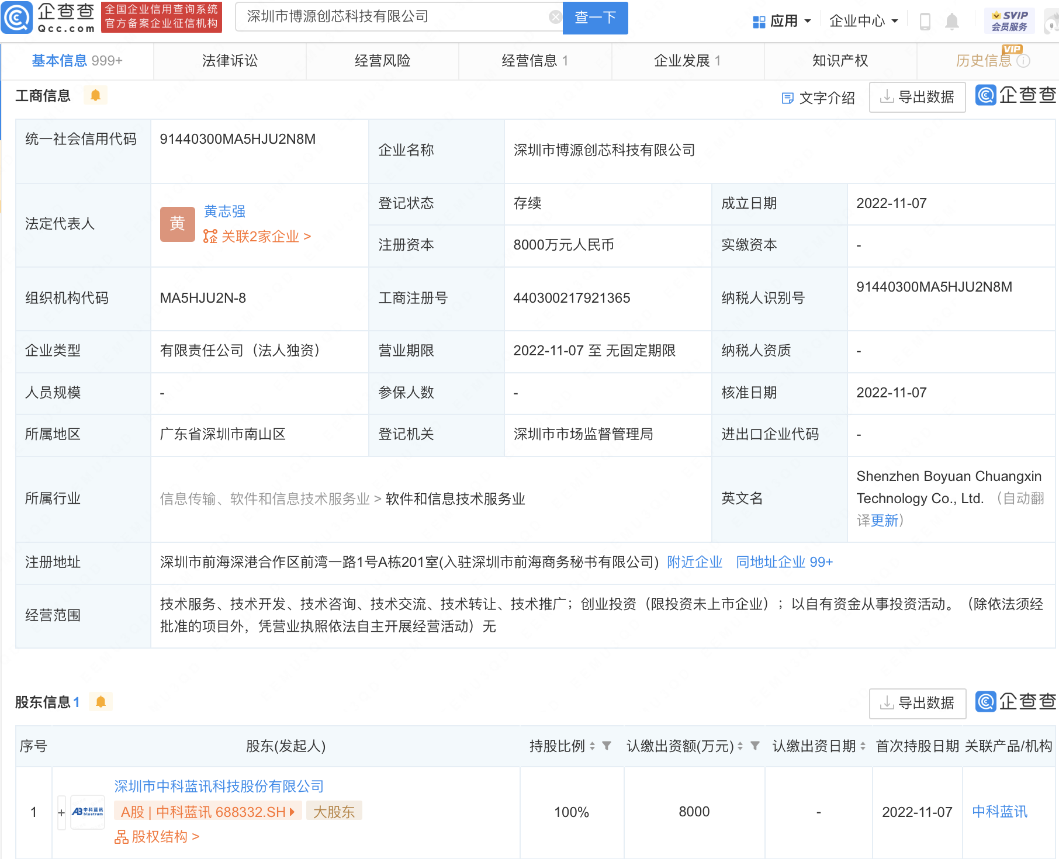The image size is (1059, 859).
Task: Clear the search box with X icon
Action: coord(555,17)
